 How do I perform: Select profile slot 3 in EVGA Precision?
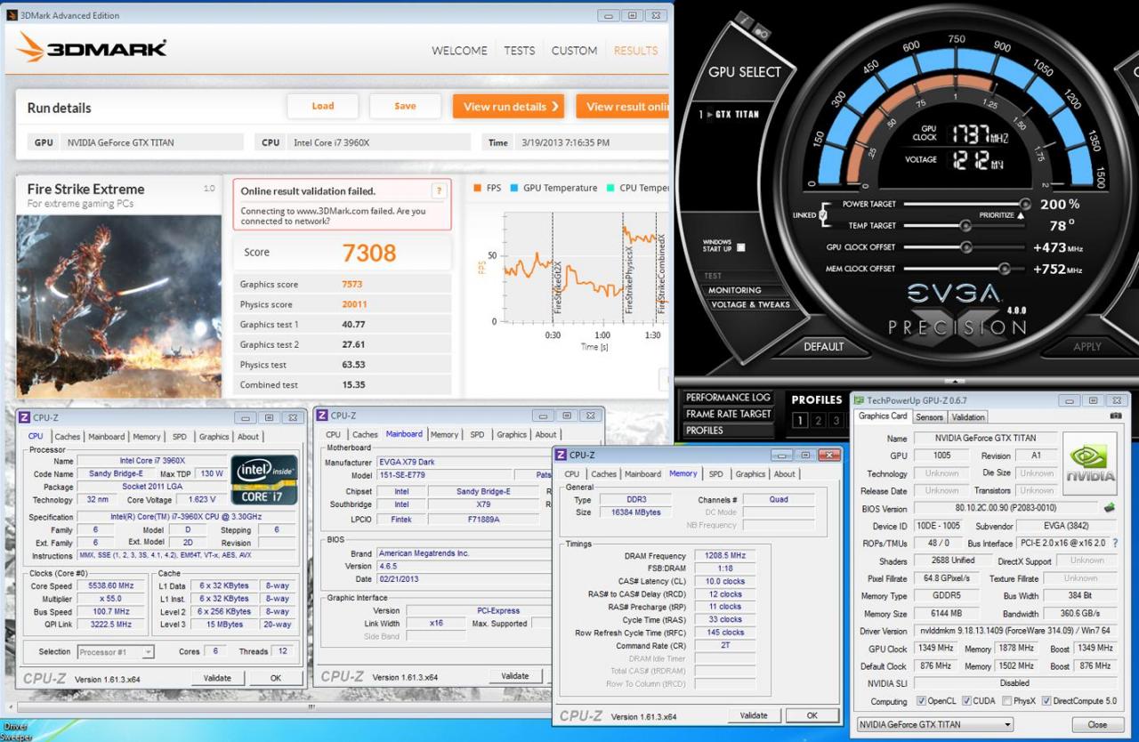(x=836, y=420)
